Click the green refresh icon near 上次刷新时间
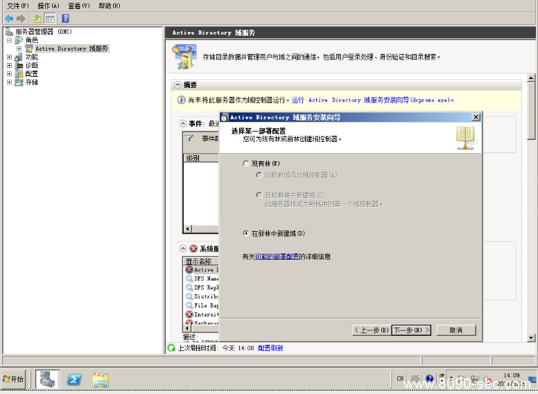Screen dimensions: 538x394 coord(171,348)
